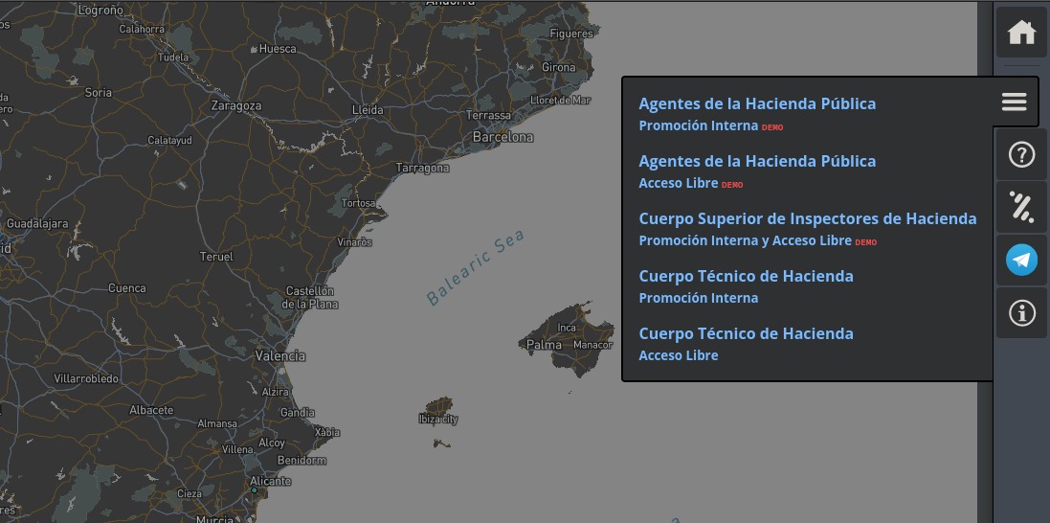
Task: Click Barcelona on the map
Action: pyautogui.click(x=503, y=137)
